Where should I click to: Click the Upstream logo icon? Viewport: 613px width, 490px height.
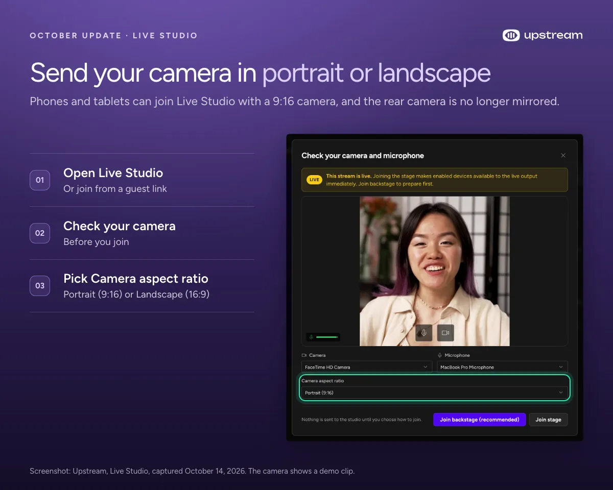[511, 35]
